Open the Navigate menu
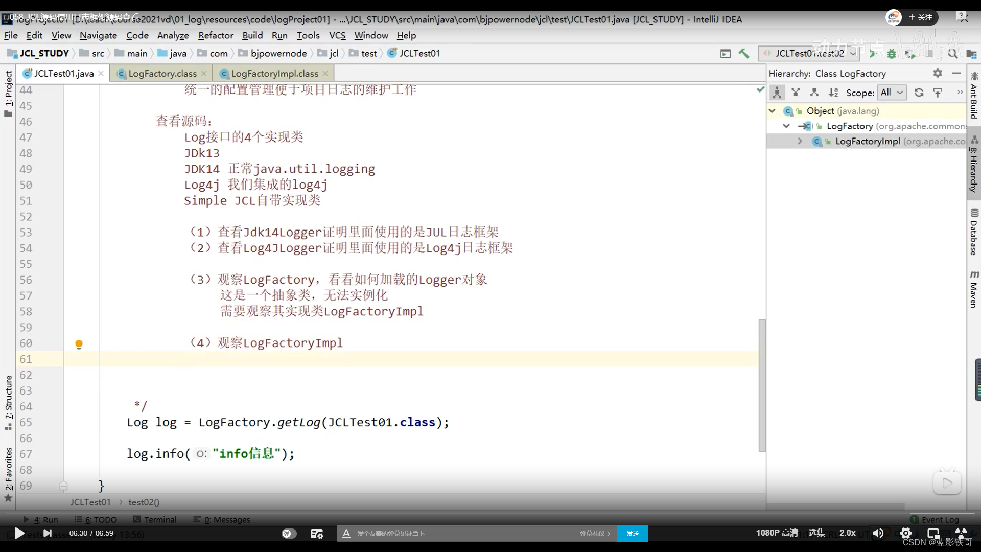This screenshot has height=552, width=981. point(98,35)
